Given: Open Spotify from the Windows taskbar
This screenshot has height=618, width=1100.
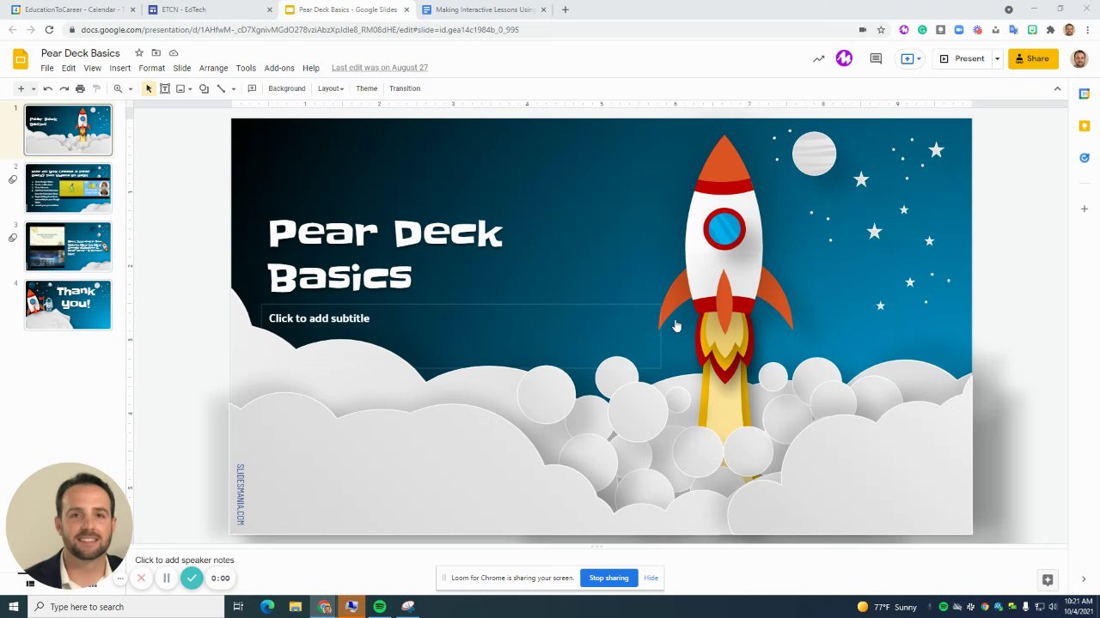Looking at the screenshot, I should point(380,607).
